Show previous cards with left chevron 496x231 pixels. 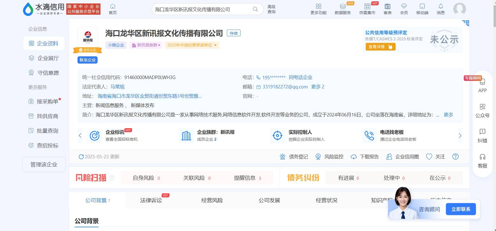(80, 135)
